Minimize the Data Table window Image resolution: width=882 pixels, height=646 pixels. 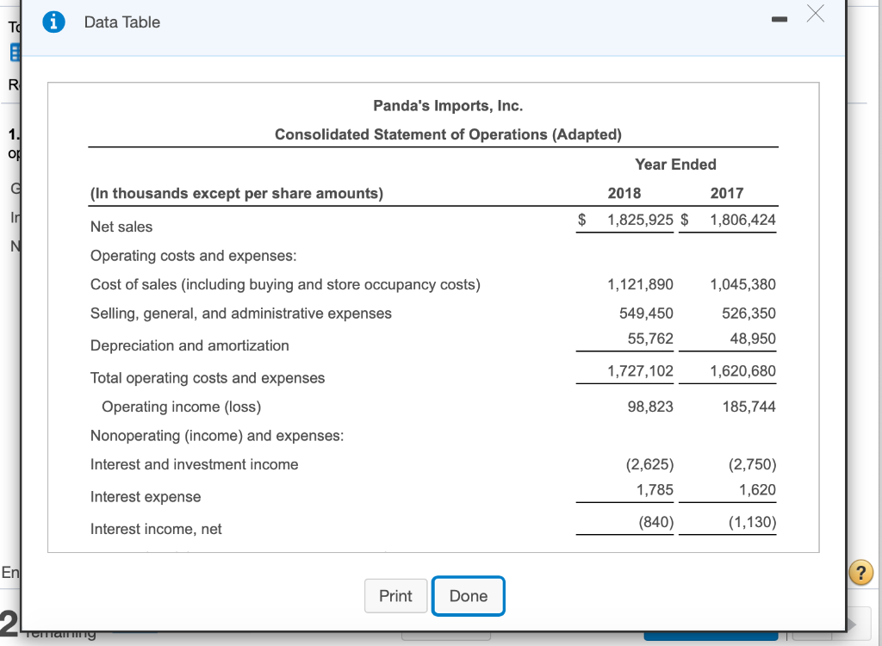[x=780, y=17]
